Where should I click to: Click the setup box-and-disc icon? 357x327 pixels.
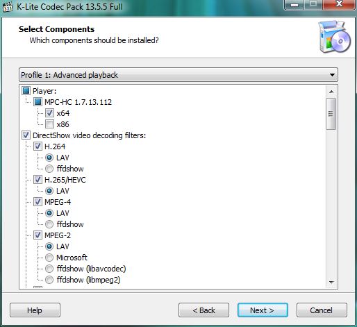(x=335, y=37)
